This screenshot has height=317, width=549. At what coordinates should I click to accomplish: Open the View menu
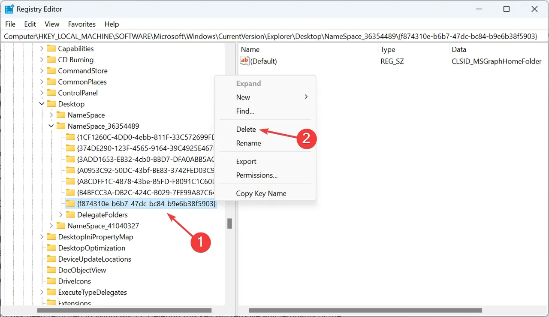click(52, 24)
